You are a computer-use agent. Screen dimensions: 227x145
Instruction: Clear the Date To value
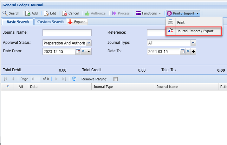point(188,51)
